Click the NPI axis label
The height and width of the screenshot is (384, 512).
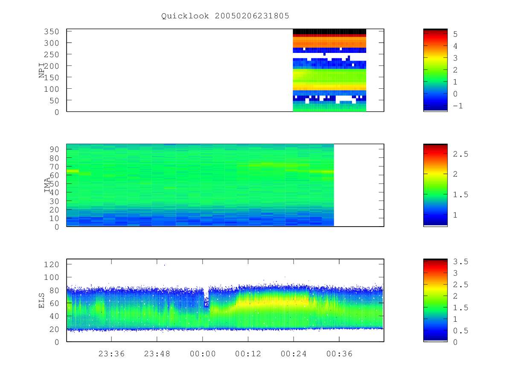(x=42, y=70)
